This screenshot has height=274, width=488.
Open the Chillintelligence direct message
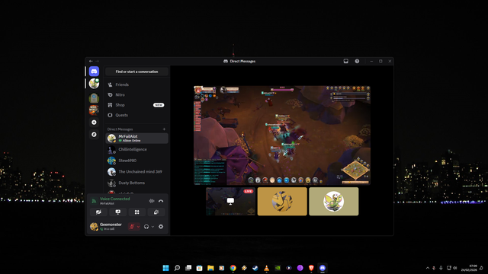136,149
